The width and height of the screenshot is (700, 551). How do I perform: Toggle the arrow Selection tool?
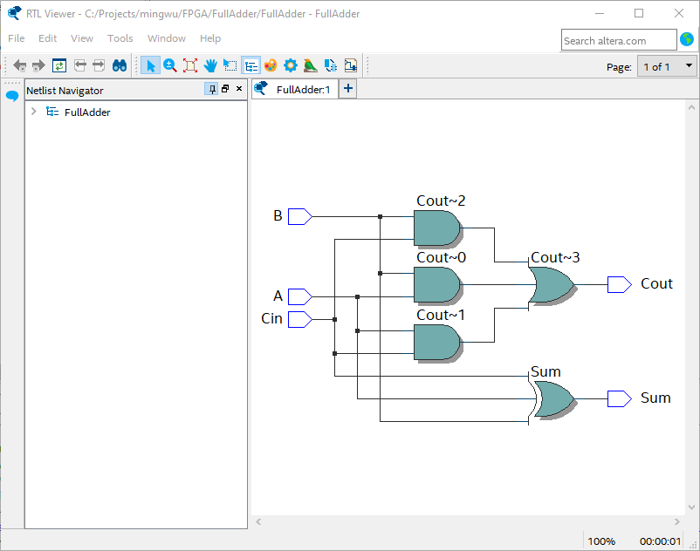150,65
